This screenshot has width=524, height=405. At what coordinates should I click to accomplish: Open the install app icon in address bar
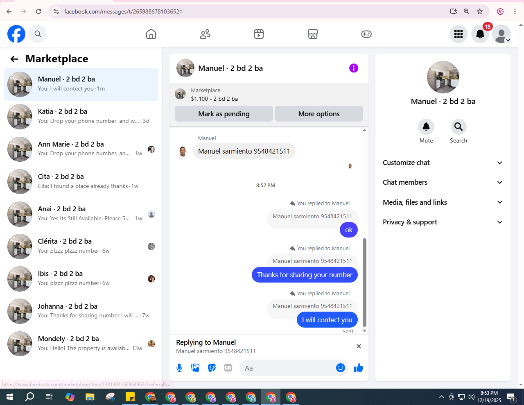pos(454,11)
